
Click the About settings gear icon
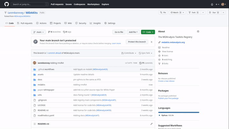coord(198,32)
